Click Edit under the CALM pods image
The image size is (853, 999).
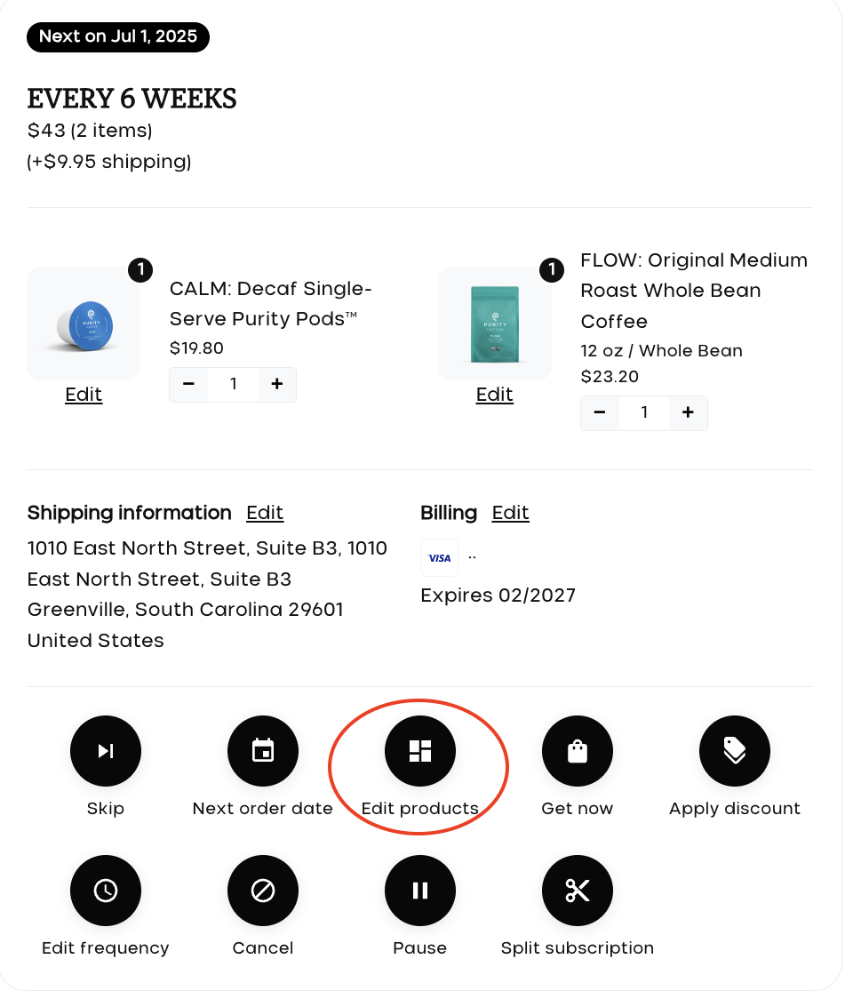84,395
